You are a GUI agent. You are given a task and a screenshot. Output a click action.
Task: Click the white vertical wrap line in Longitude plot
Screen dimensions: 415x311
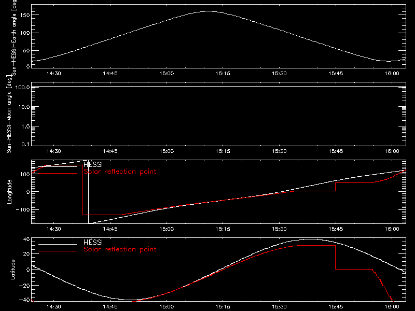88,192
